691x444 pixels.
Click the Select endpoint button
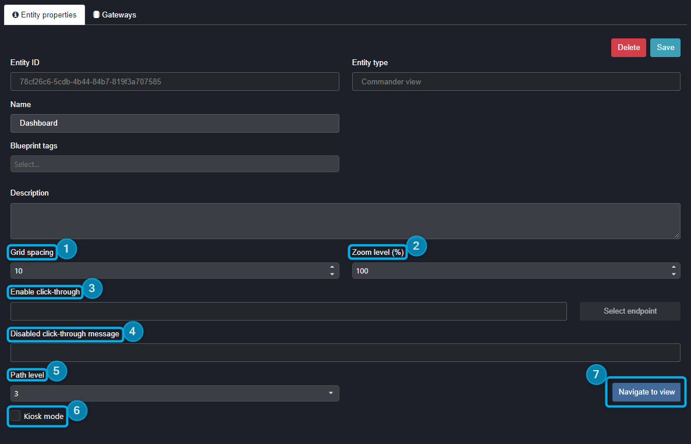[629, 311]
